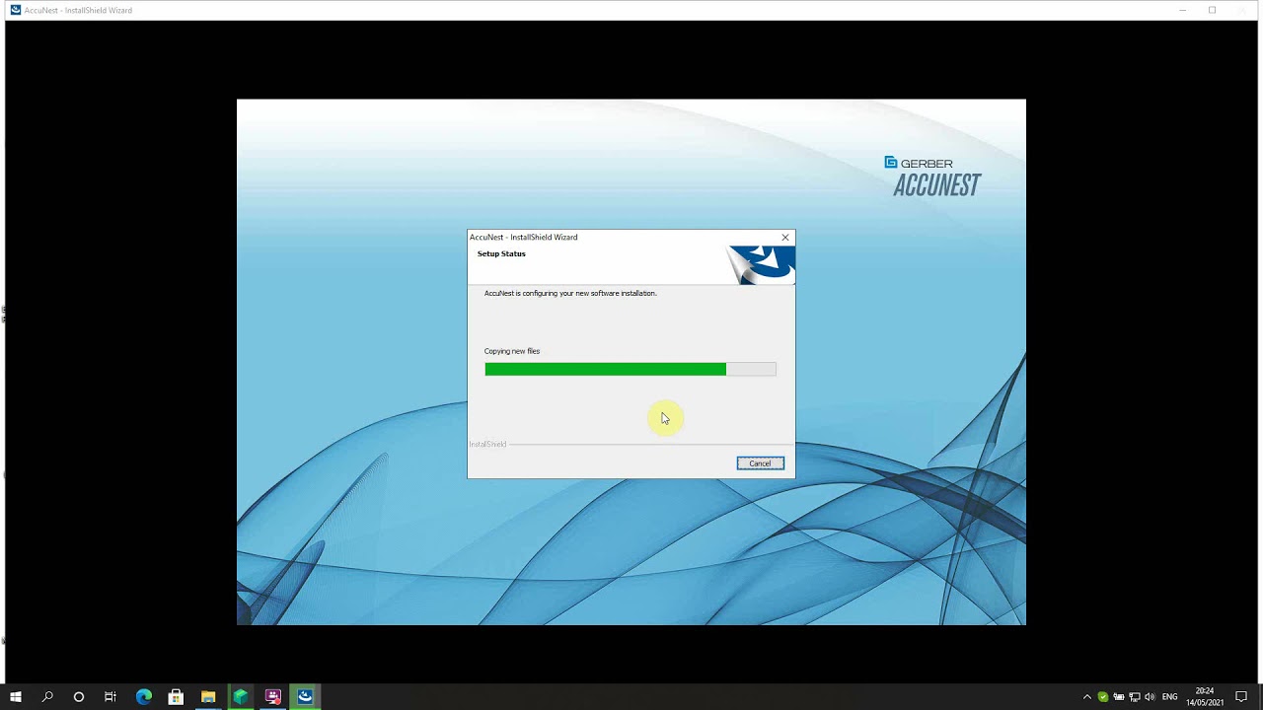
Task: Open network connection tray icon
Action: click(1135, 697)
